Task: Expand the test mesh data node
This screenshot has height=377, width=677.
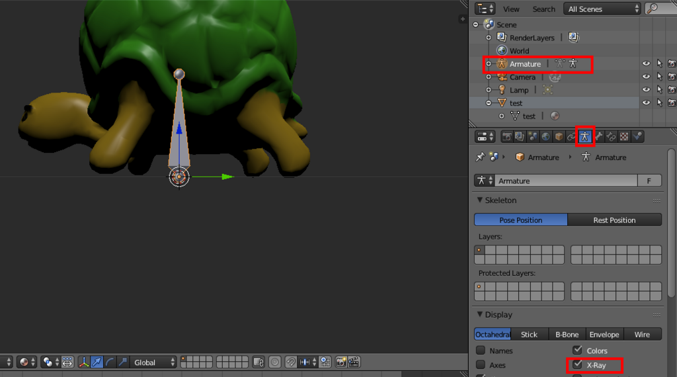Action: 502,116
